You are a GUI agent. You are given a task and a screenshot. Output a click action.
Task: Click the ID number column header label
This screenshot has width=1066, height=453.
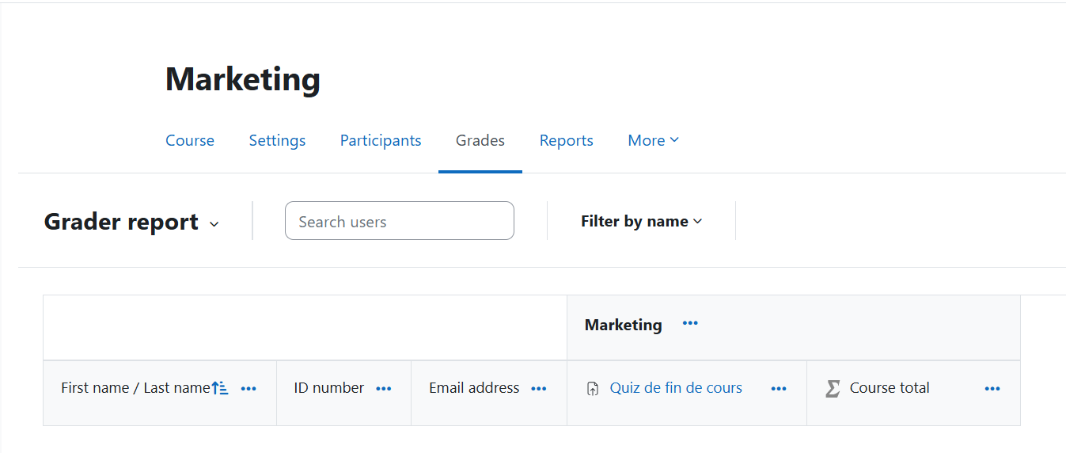[329, 388]
